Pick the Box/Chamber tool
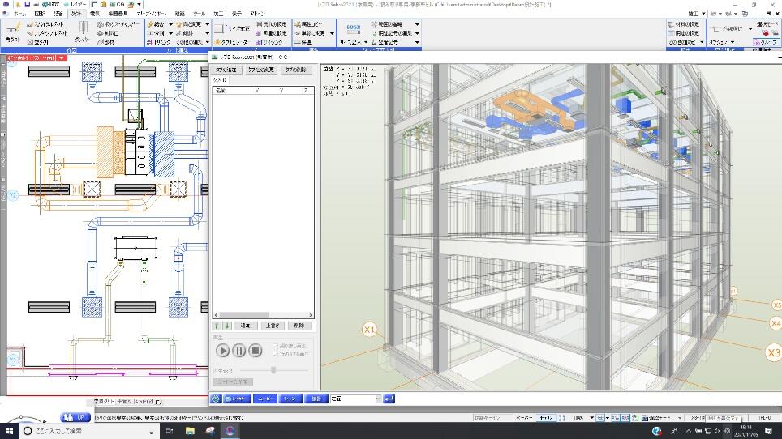The width and height of the screenshot is (782, 439). (x=118, y=24)
